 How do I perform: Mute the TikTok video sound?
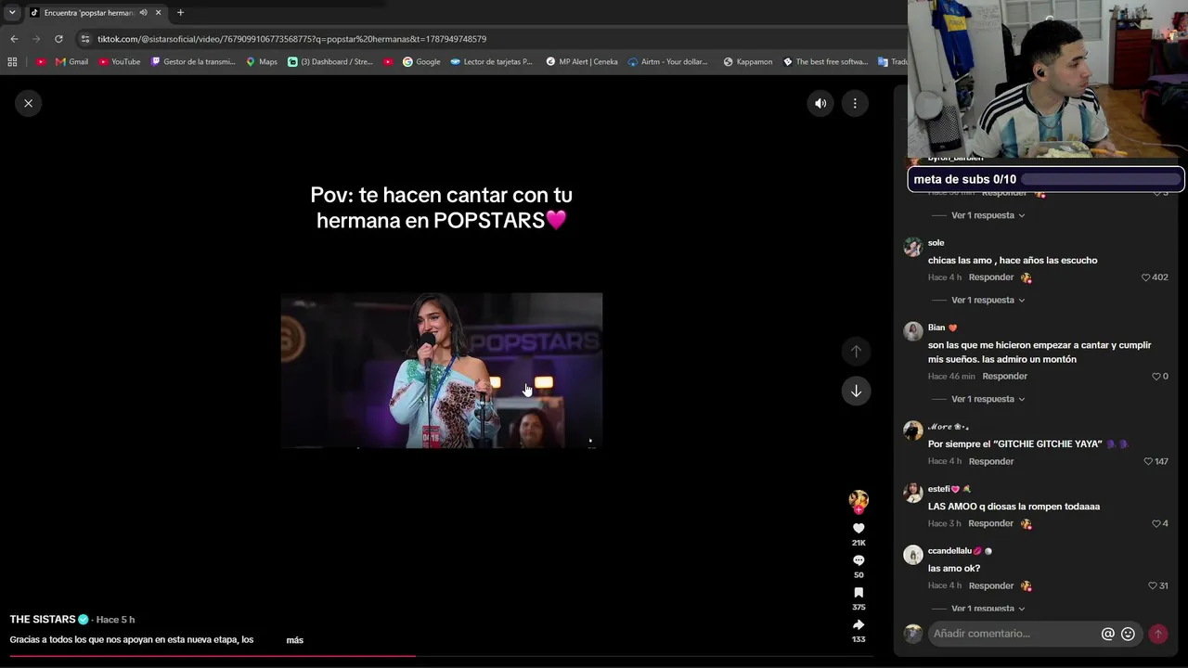pos(820,103)
